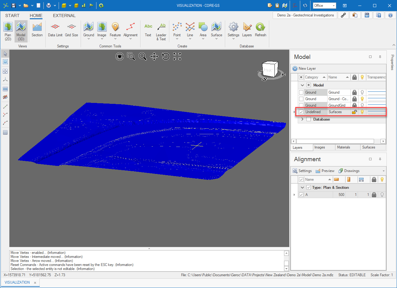Collapse Type: Plan & Section group
The height and width of the screenshot is (288, 397).
302,188
